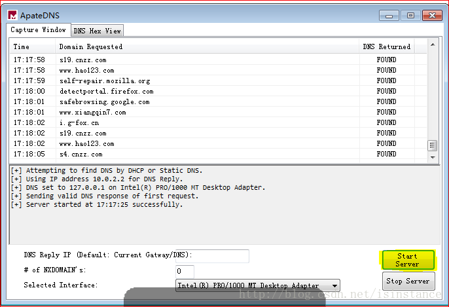
Task: Select www.hao123.com row at 17:18:02
Action: click(218, 143)
